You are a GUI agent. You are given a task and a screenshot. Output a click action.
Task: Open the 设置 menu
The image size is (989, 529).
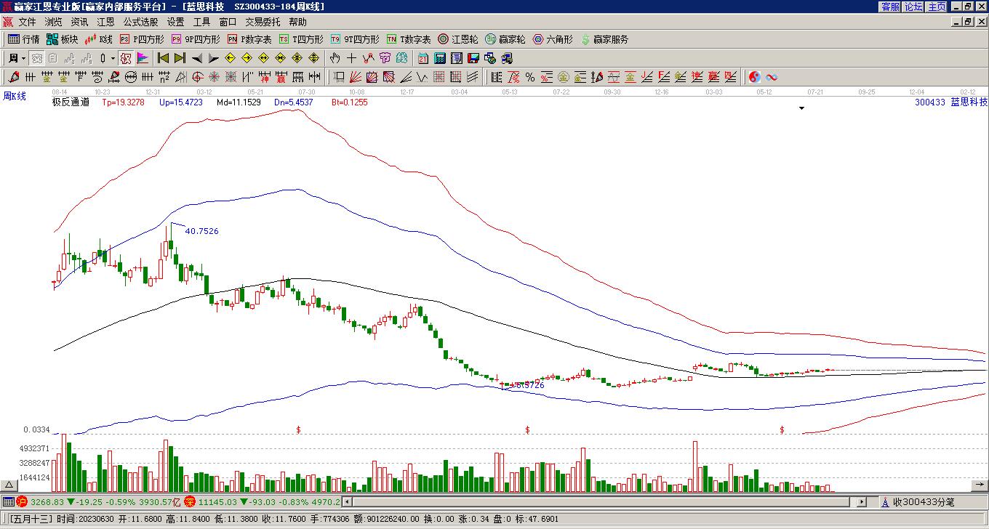pos(175,23)
